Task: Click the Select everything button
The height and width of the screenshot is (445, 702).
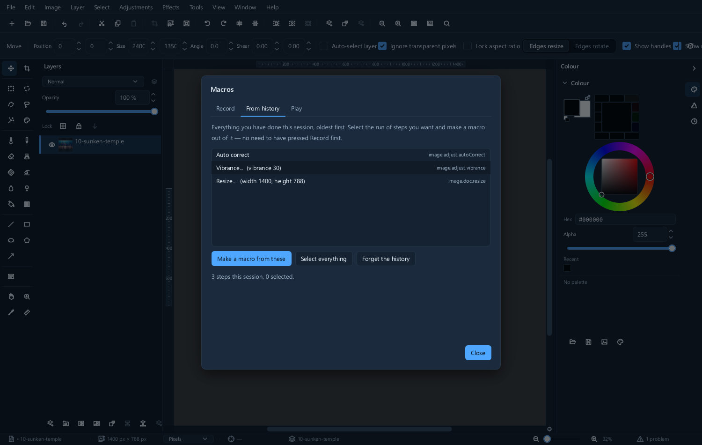Action: tap(323, 259)
